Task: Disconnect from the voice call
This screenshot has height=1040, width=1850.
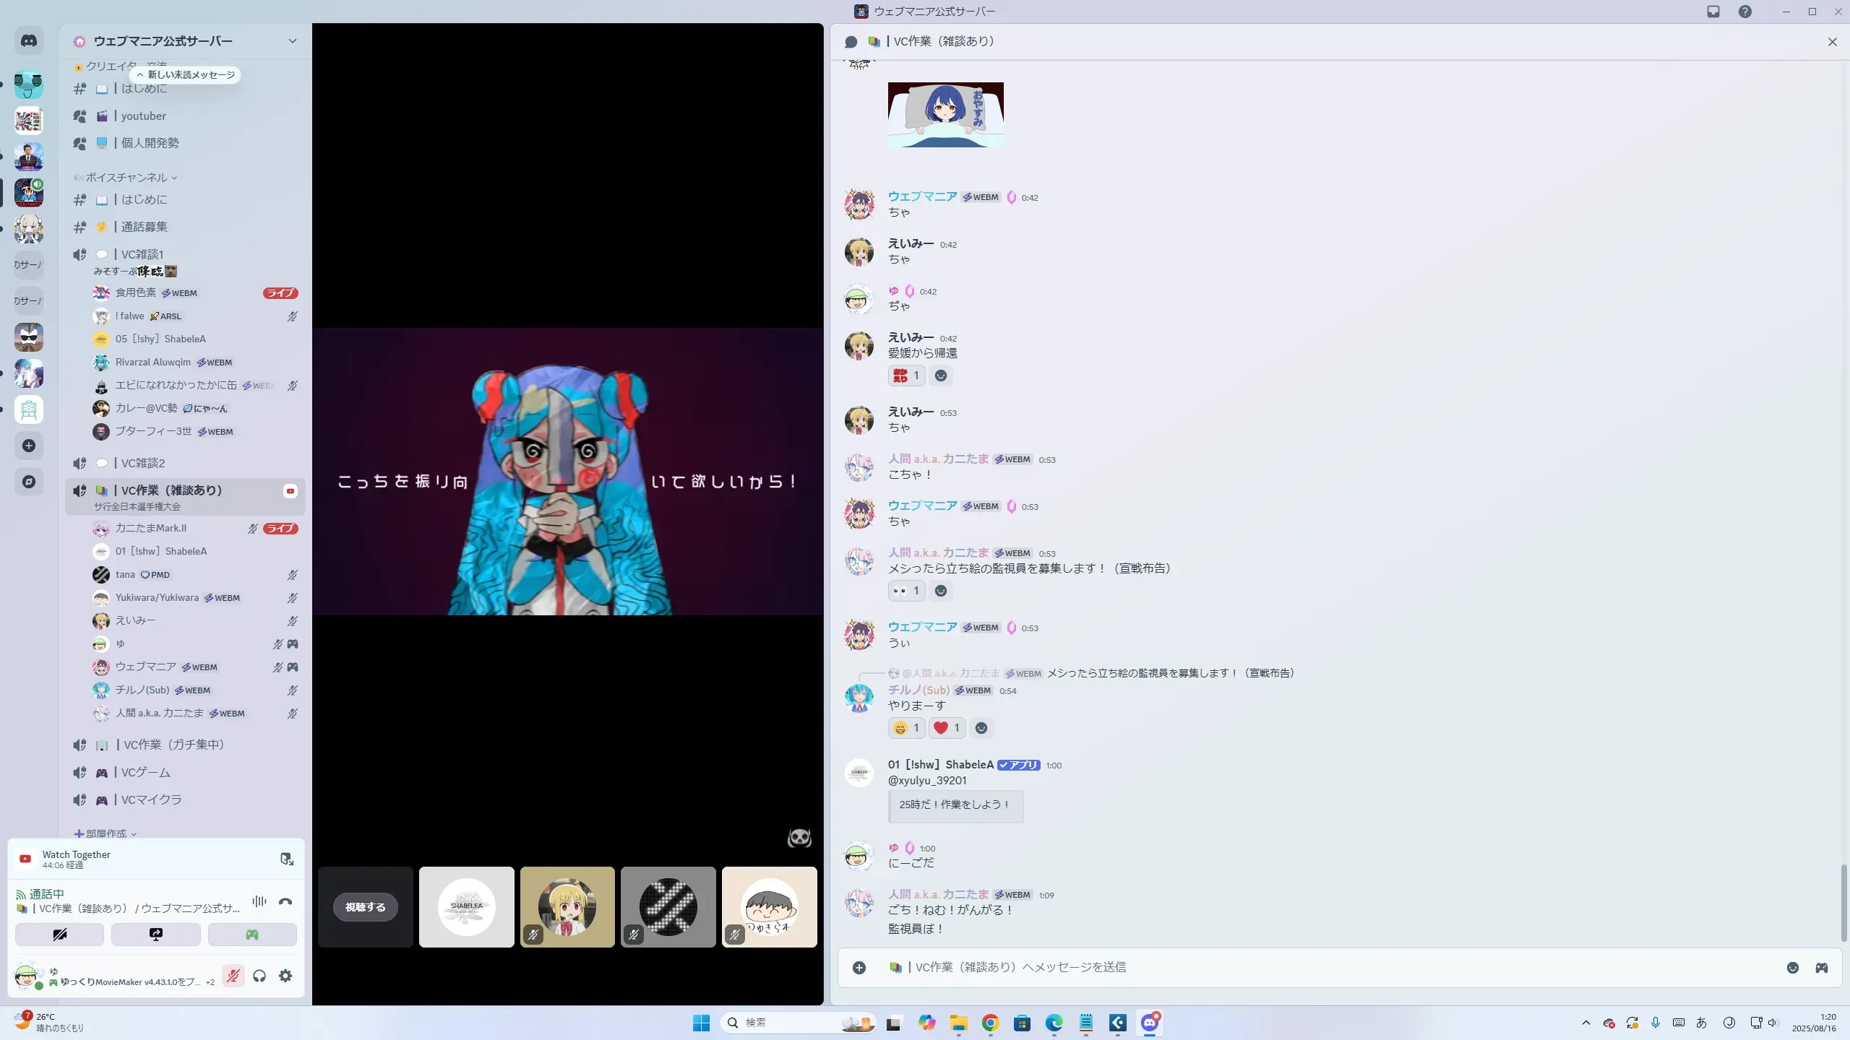Action: 285,901
